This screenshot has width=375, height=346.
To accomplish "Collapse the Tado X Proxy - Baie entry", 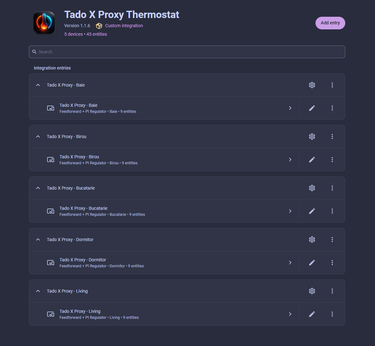I will click(x=38, y=85).
